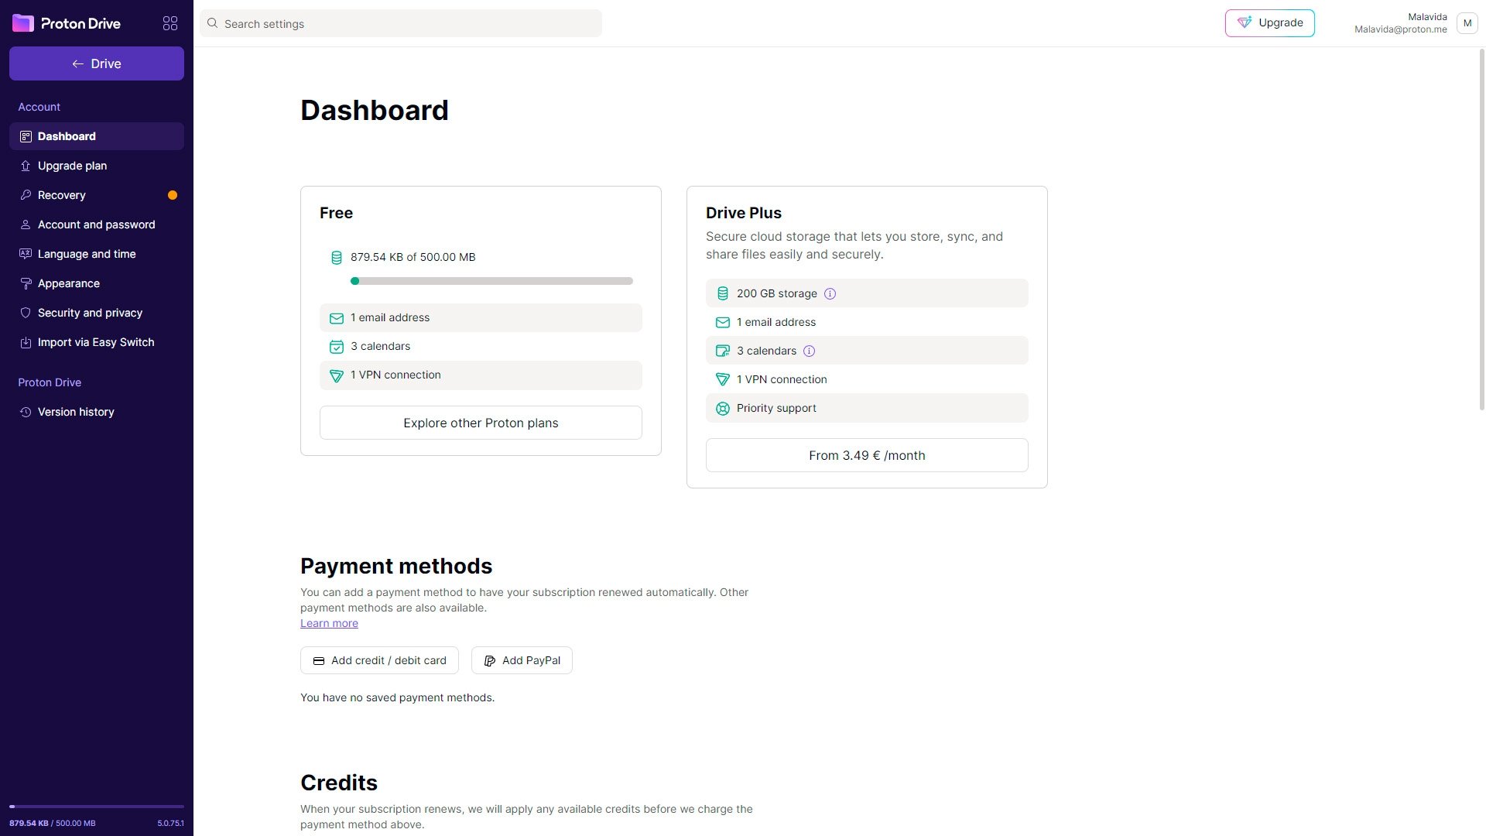Click the info icon next to 3 calendars

click(x=809, y=351)
